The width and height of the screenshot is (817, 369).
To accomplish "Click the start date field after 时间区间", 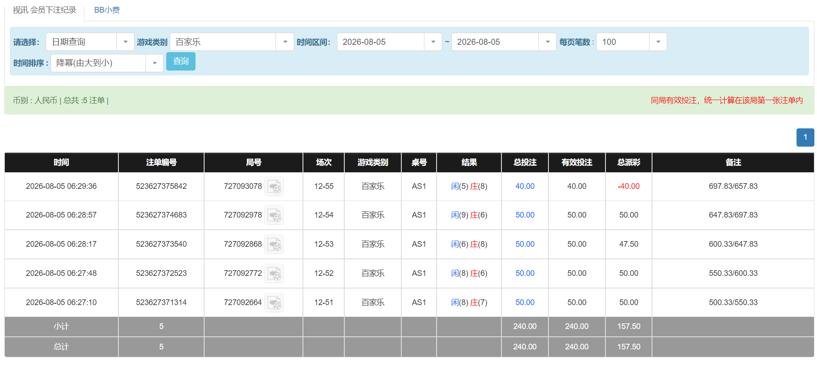I will pos(390,42).
